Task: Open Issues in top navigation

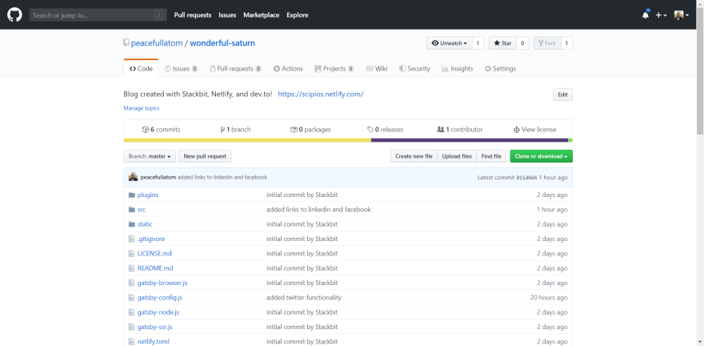Action: click(228, 15)
